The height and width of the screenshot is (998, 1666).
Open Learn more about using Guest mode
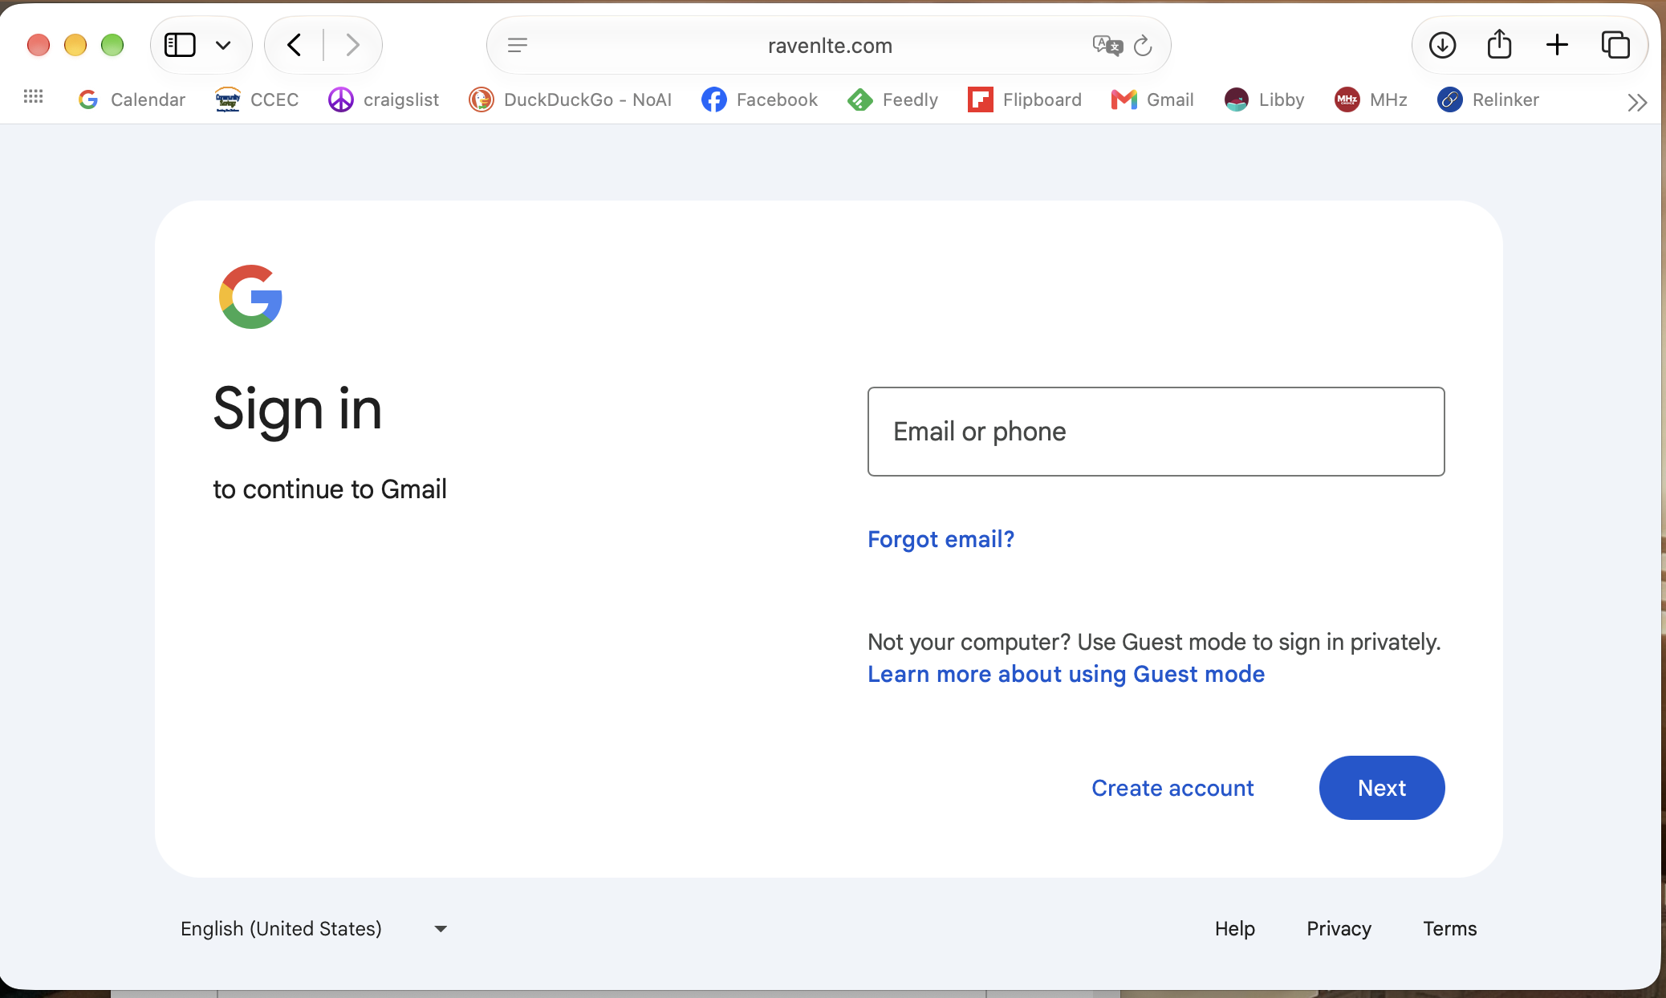[x=1066, y=674]
